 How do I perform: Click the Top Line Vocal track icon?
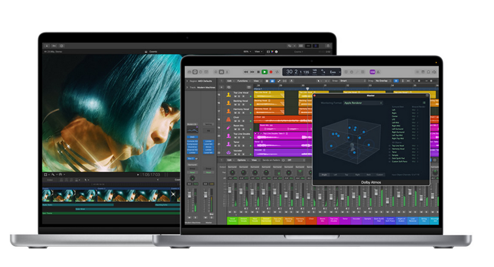229,95
